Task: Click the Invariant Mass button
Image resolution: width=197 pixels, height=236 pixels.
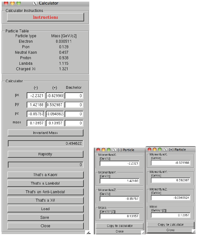Action: (x=45, y=133)
